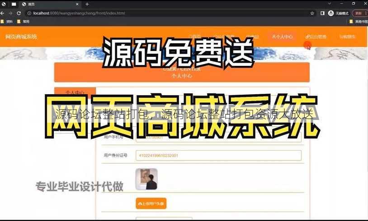Viewport: 368px width, 221px height.
Task: Open the second bookmarks folder
Action: coord(23,22)
